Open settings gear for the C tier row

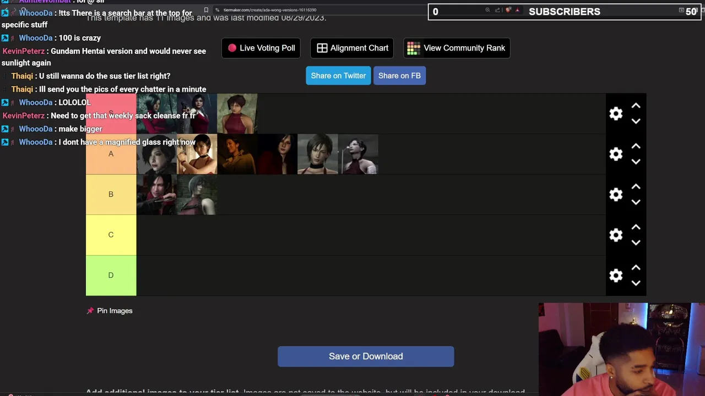point(616,235)
